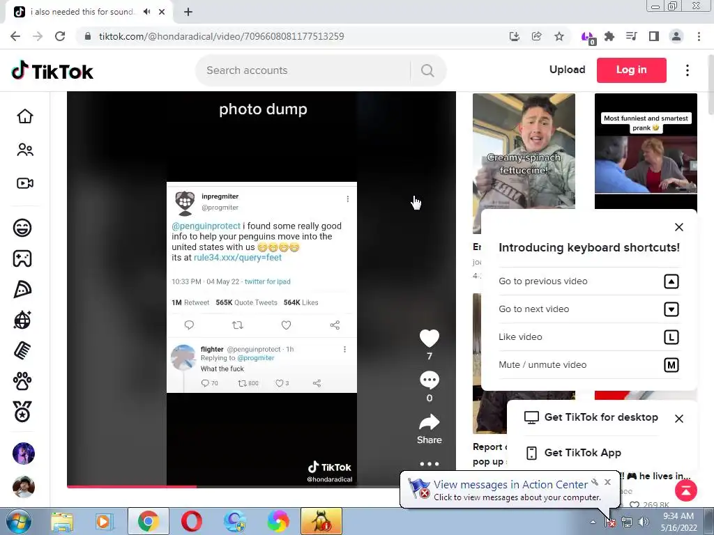The height and width of the screenshot is (535, 714).
Task: Open the Following people icon in sidebar
Action: point(25,150)
